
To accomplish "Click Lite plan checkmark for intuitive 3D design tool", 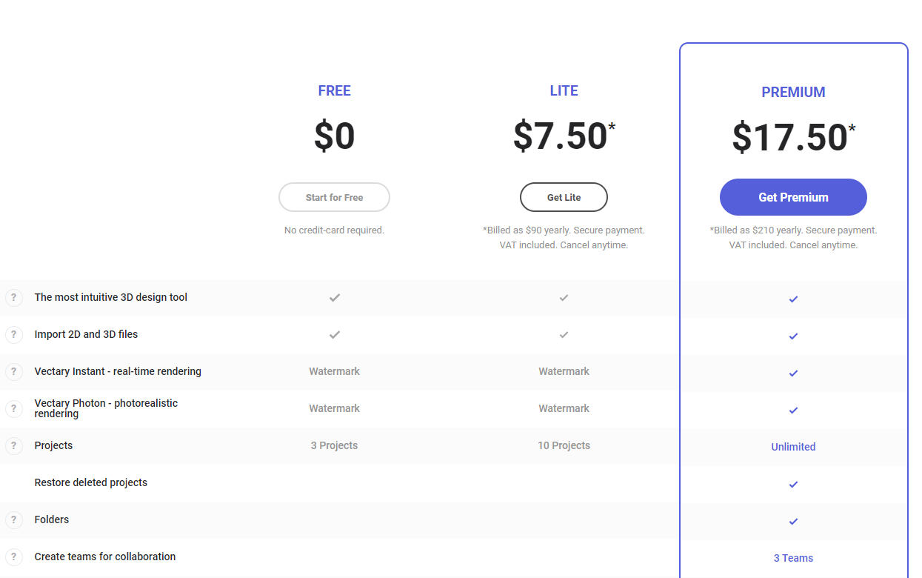I will coord(564,297).
